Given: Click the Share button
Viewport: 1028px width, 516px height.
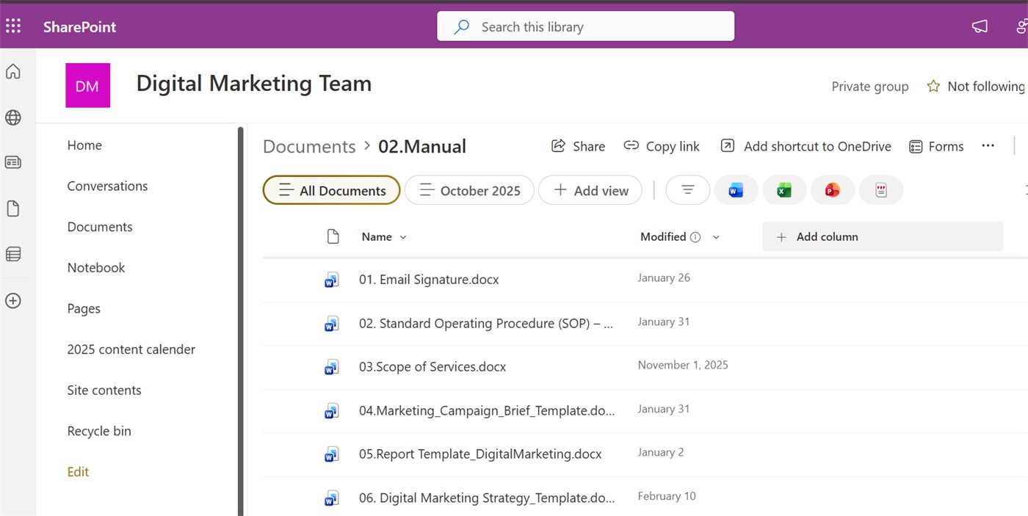Looking at the screenshot, I should point(579,146).
